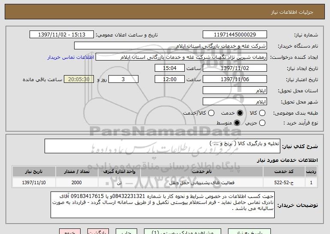330x234 pixels.
Task: Click the need date cell 1397/11/10
Action: [x=34, y=182]
